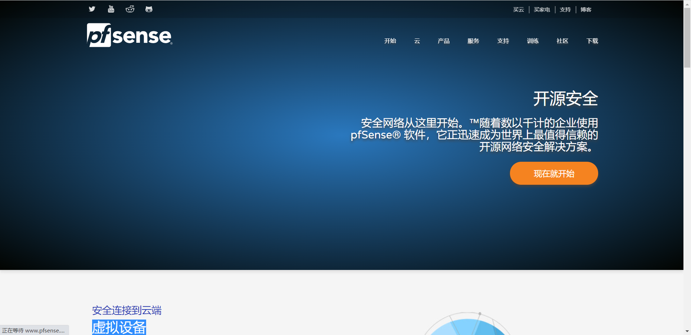Click the scrollbar down arrow
Image resolution: width=691 pixels, height=335 pixels.
687,331
